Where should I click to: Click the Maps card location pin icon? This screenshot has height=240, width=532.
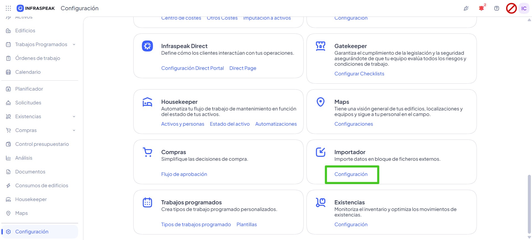click(321, 102)
